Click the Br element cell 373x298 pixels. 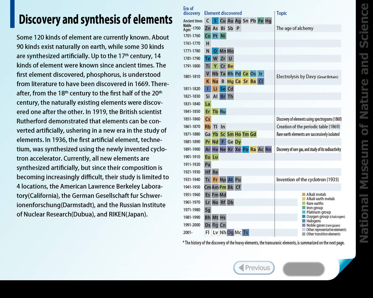point(223,96)
